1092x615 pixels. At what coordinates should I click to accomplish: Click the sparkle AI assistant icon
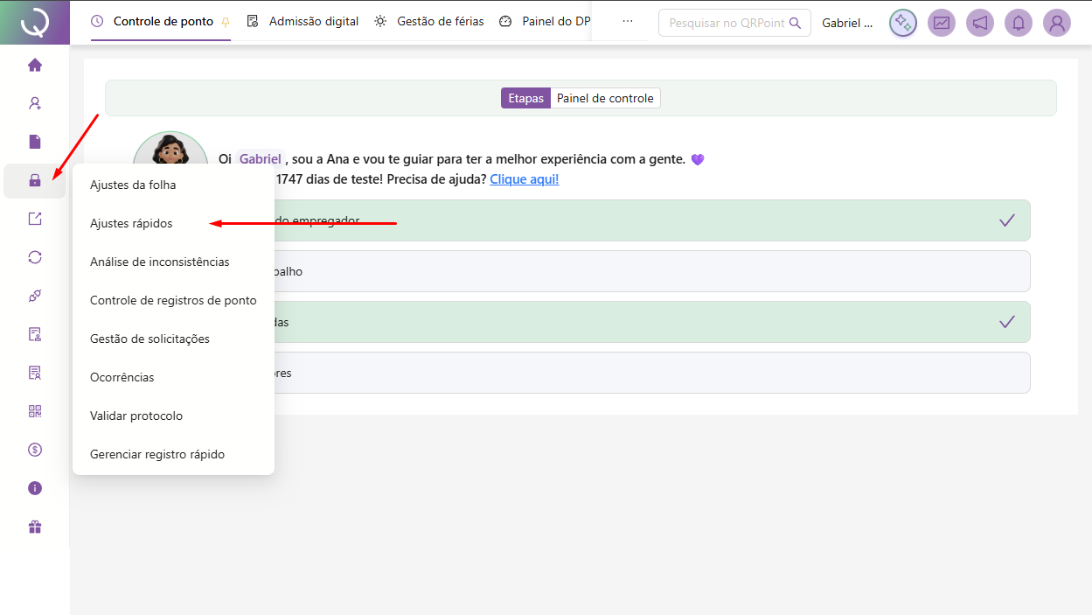903,23
